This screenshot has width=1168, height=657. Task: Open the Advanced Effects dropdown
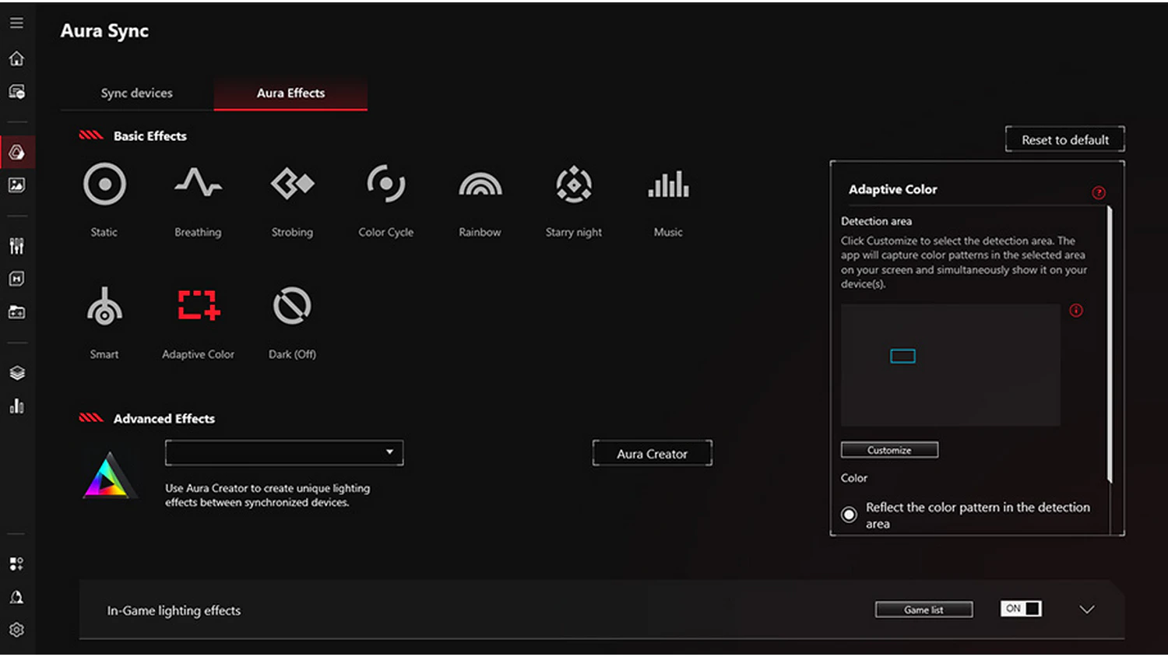[284, 452]
